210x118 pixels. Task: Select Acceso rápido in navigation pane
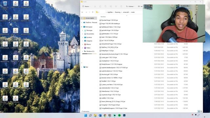pos(90,18)
